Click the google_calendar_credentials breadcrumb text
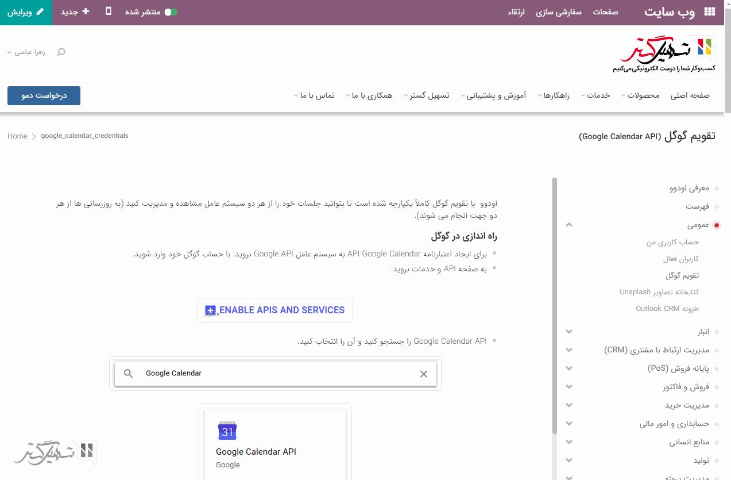731x480 pixels. pyautogui.click(x=85, y=136)
